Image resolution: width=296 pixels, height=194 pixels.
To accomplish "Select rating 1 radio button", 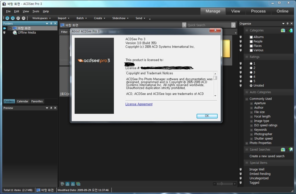I will point(251,64).
